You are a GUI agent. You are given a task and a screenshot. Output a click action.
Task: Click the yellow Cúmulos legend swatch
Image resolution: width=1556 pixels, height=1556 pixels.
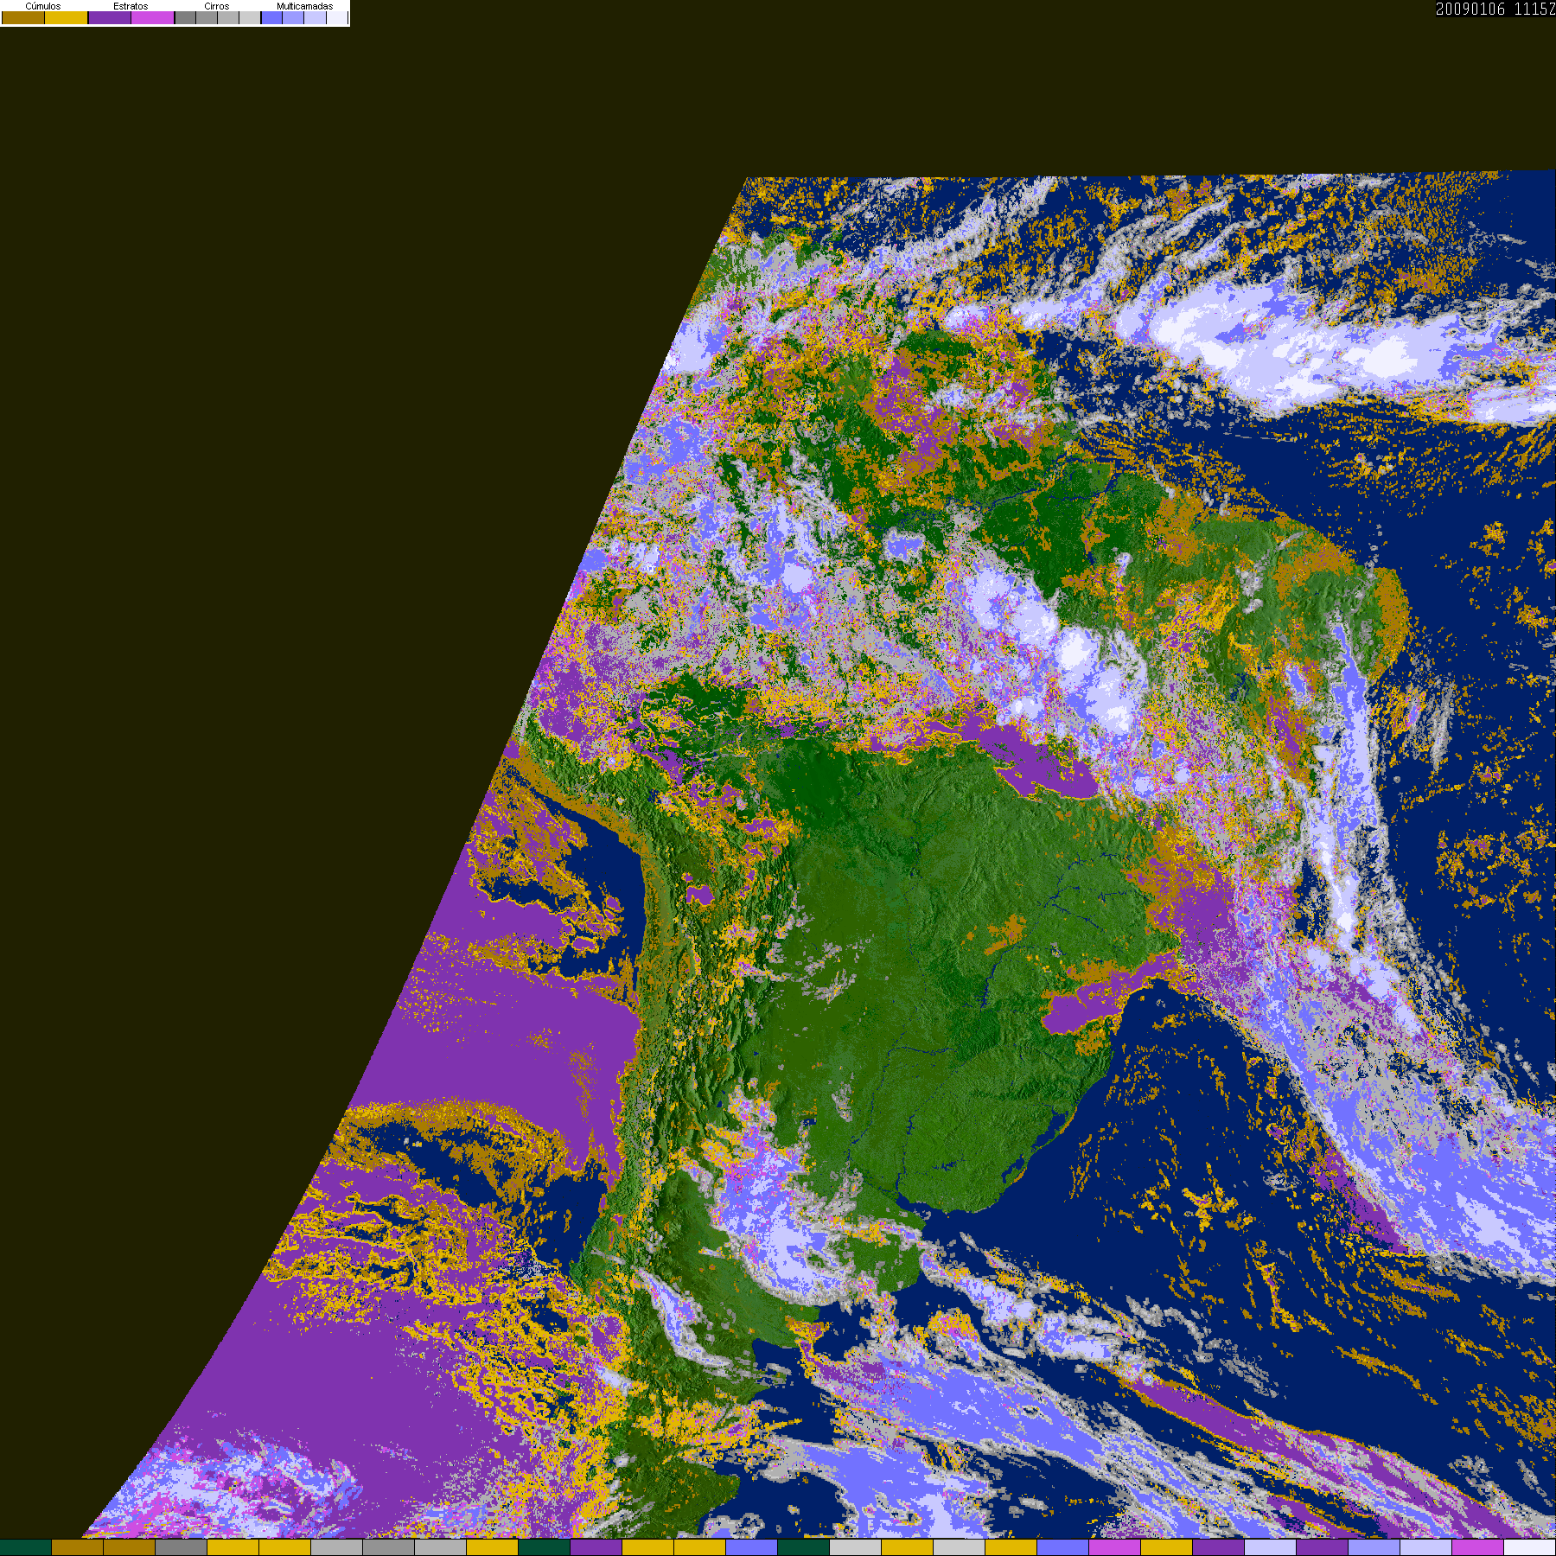click(66, 17)
